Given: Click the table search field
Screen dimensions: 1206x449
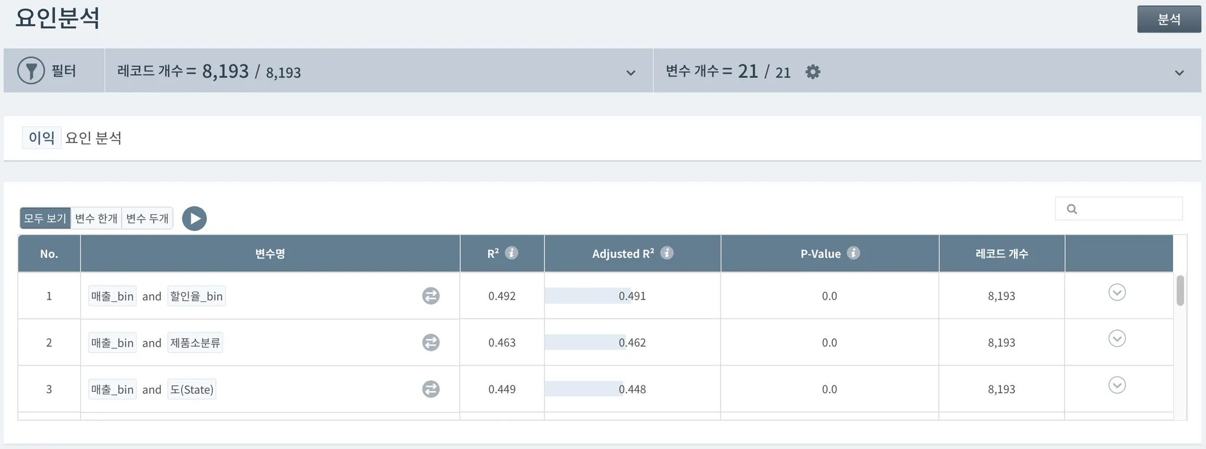Looking at the screenshot, I should pyautogui.click(x=1126, y=209).
